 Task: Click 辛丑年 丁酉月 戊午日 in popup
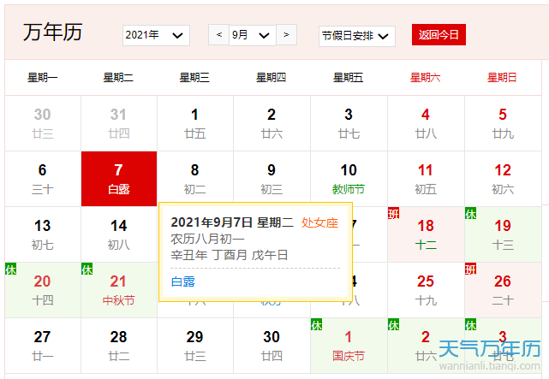230,255
